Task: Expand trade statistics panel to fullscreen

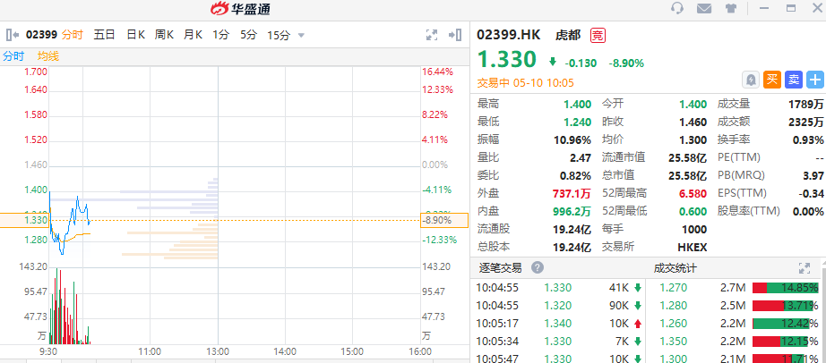Action: point(804,267)
